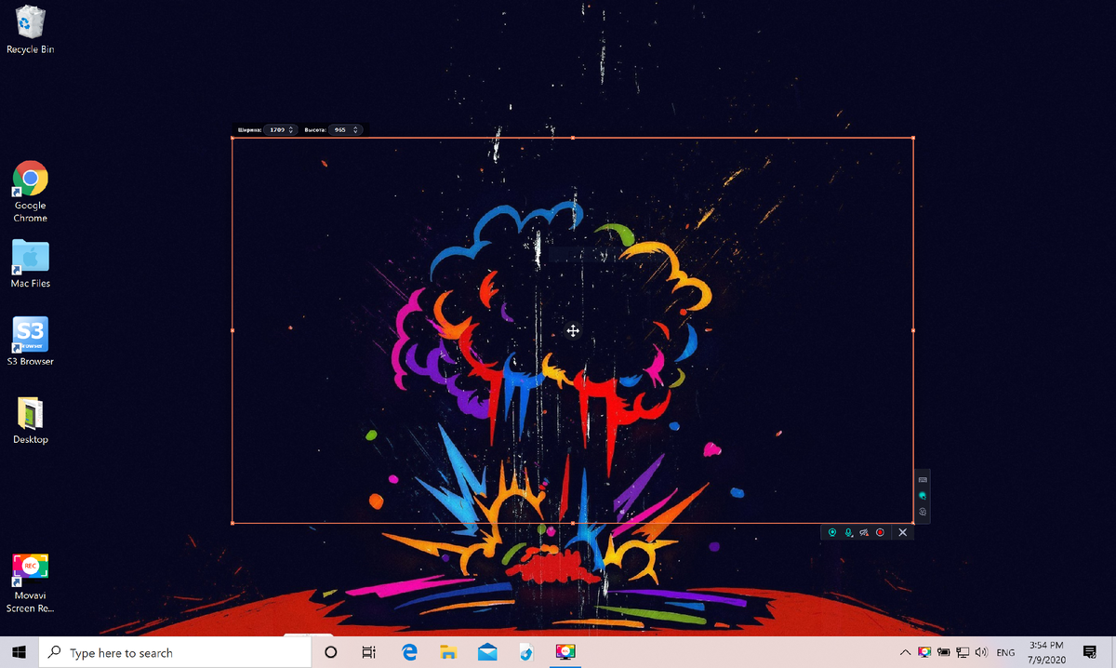The width and height of the screenshot is (1116, 668).
Task: Open Cortana from the taskbar
Action: 330,652
